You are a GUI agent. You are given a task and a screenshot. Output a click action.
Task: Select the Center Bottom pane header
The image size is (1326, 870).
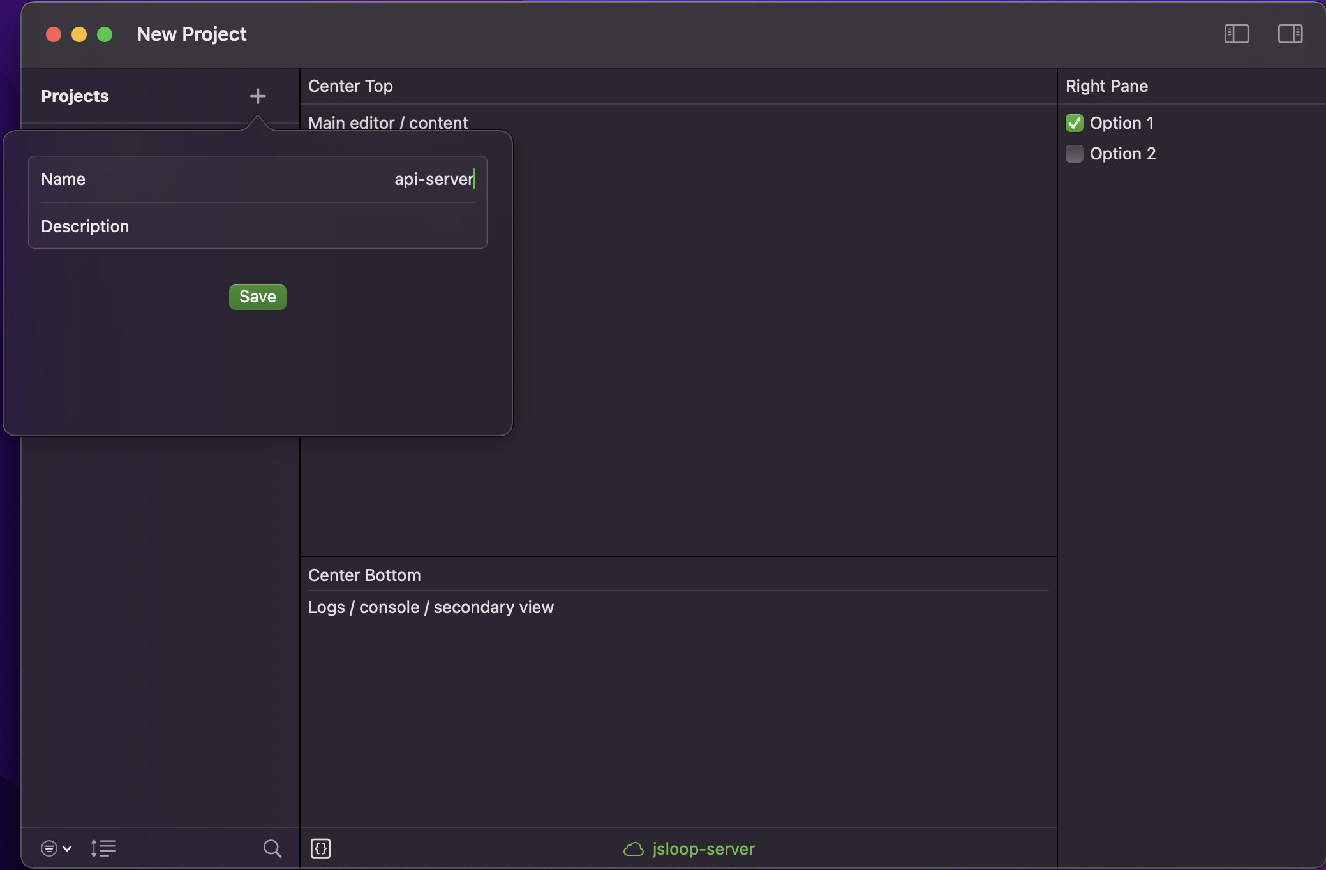point(364,575)
